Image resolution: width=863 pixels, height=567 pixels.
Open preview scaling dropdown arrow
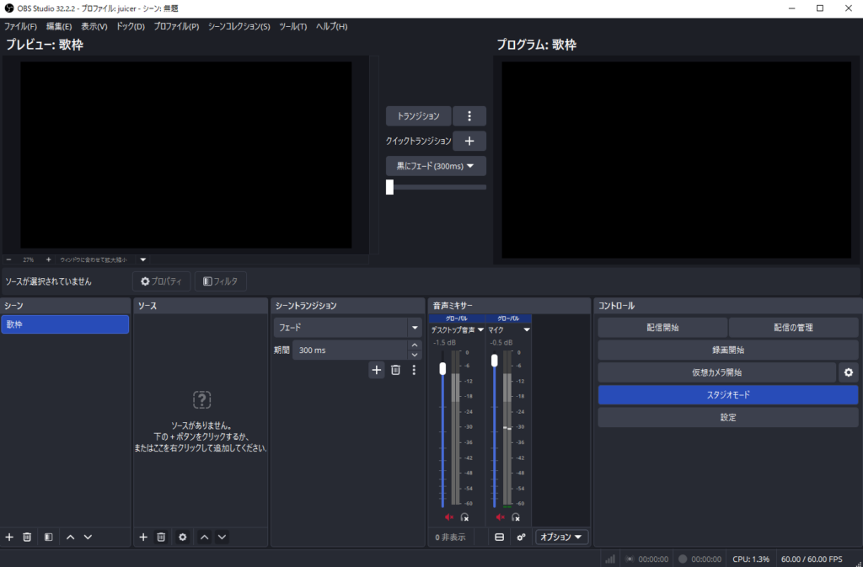pyautogui.click(x=143, y=259)
